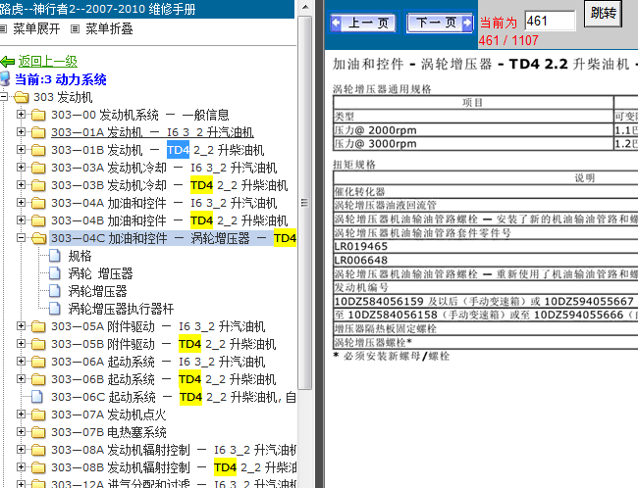Select 303—06C 起动系统 tree item
The height and width of the screenshot is (488, 638).
174,397
